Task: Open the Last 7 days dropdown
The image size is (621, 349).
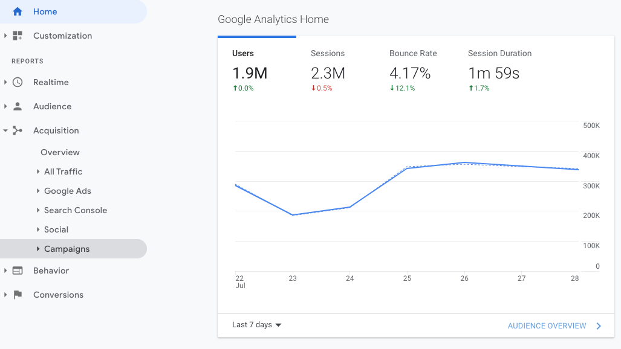Action: click(x=257, y=325)
